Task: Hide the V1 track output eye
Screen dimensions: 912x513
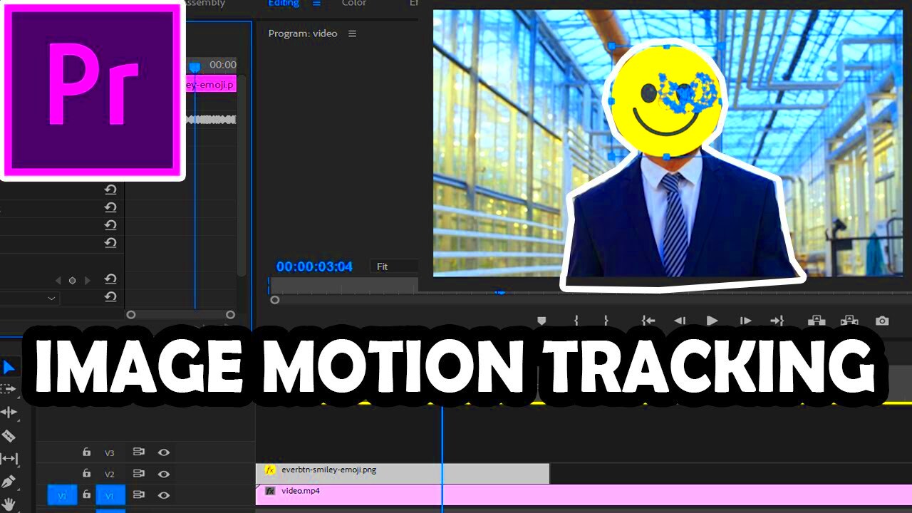Action: 164,495
